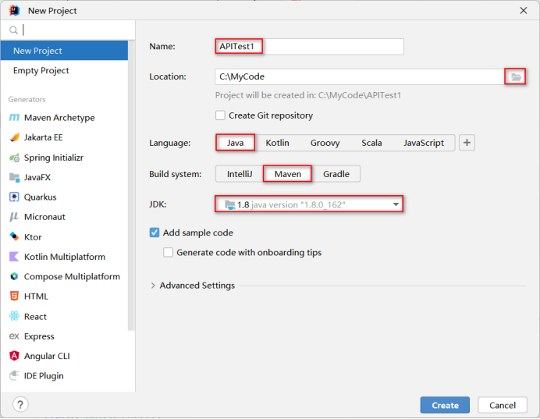Screen dimensions: 540x419
Task: Browse for location using folder icon
Action: coord(515,76)
